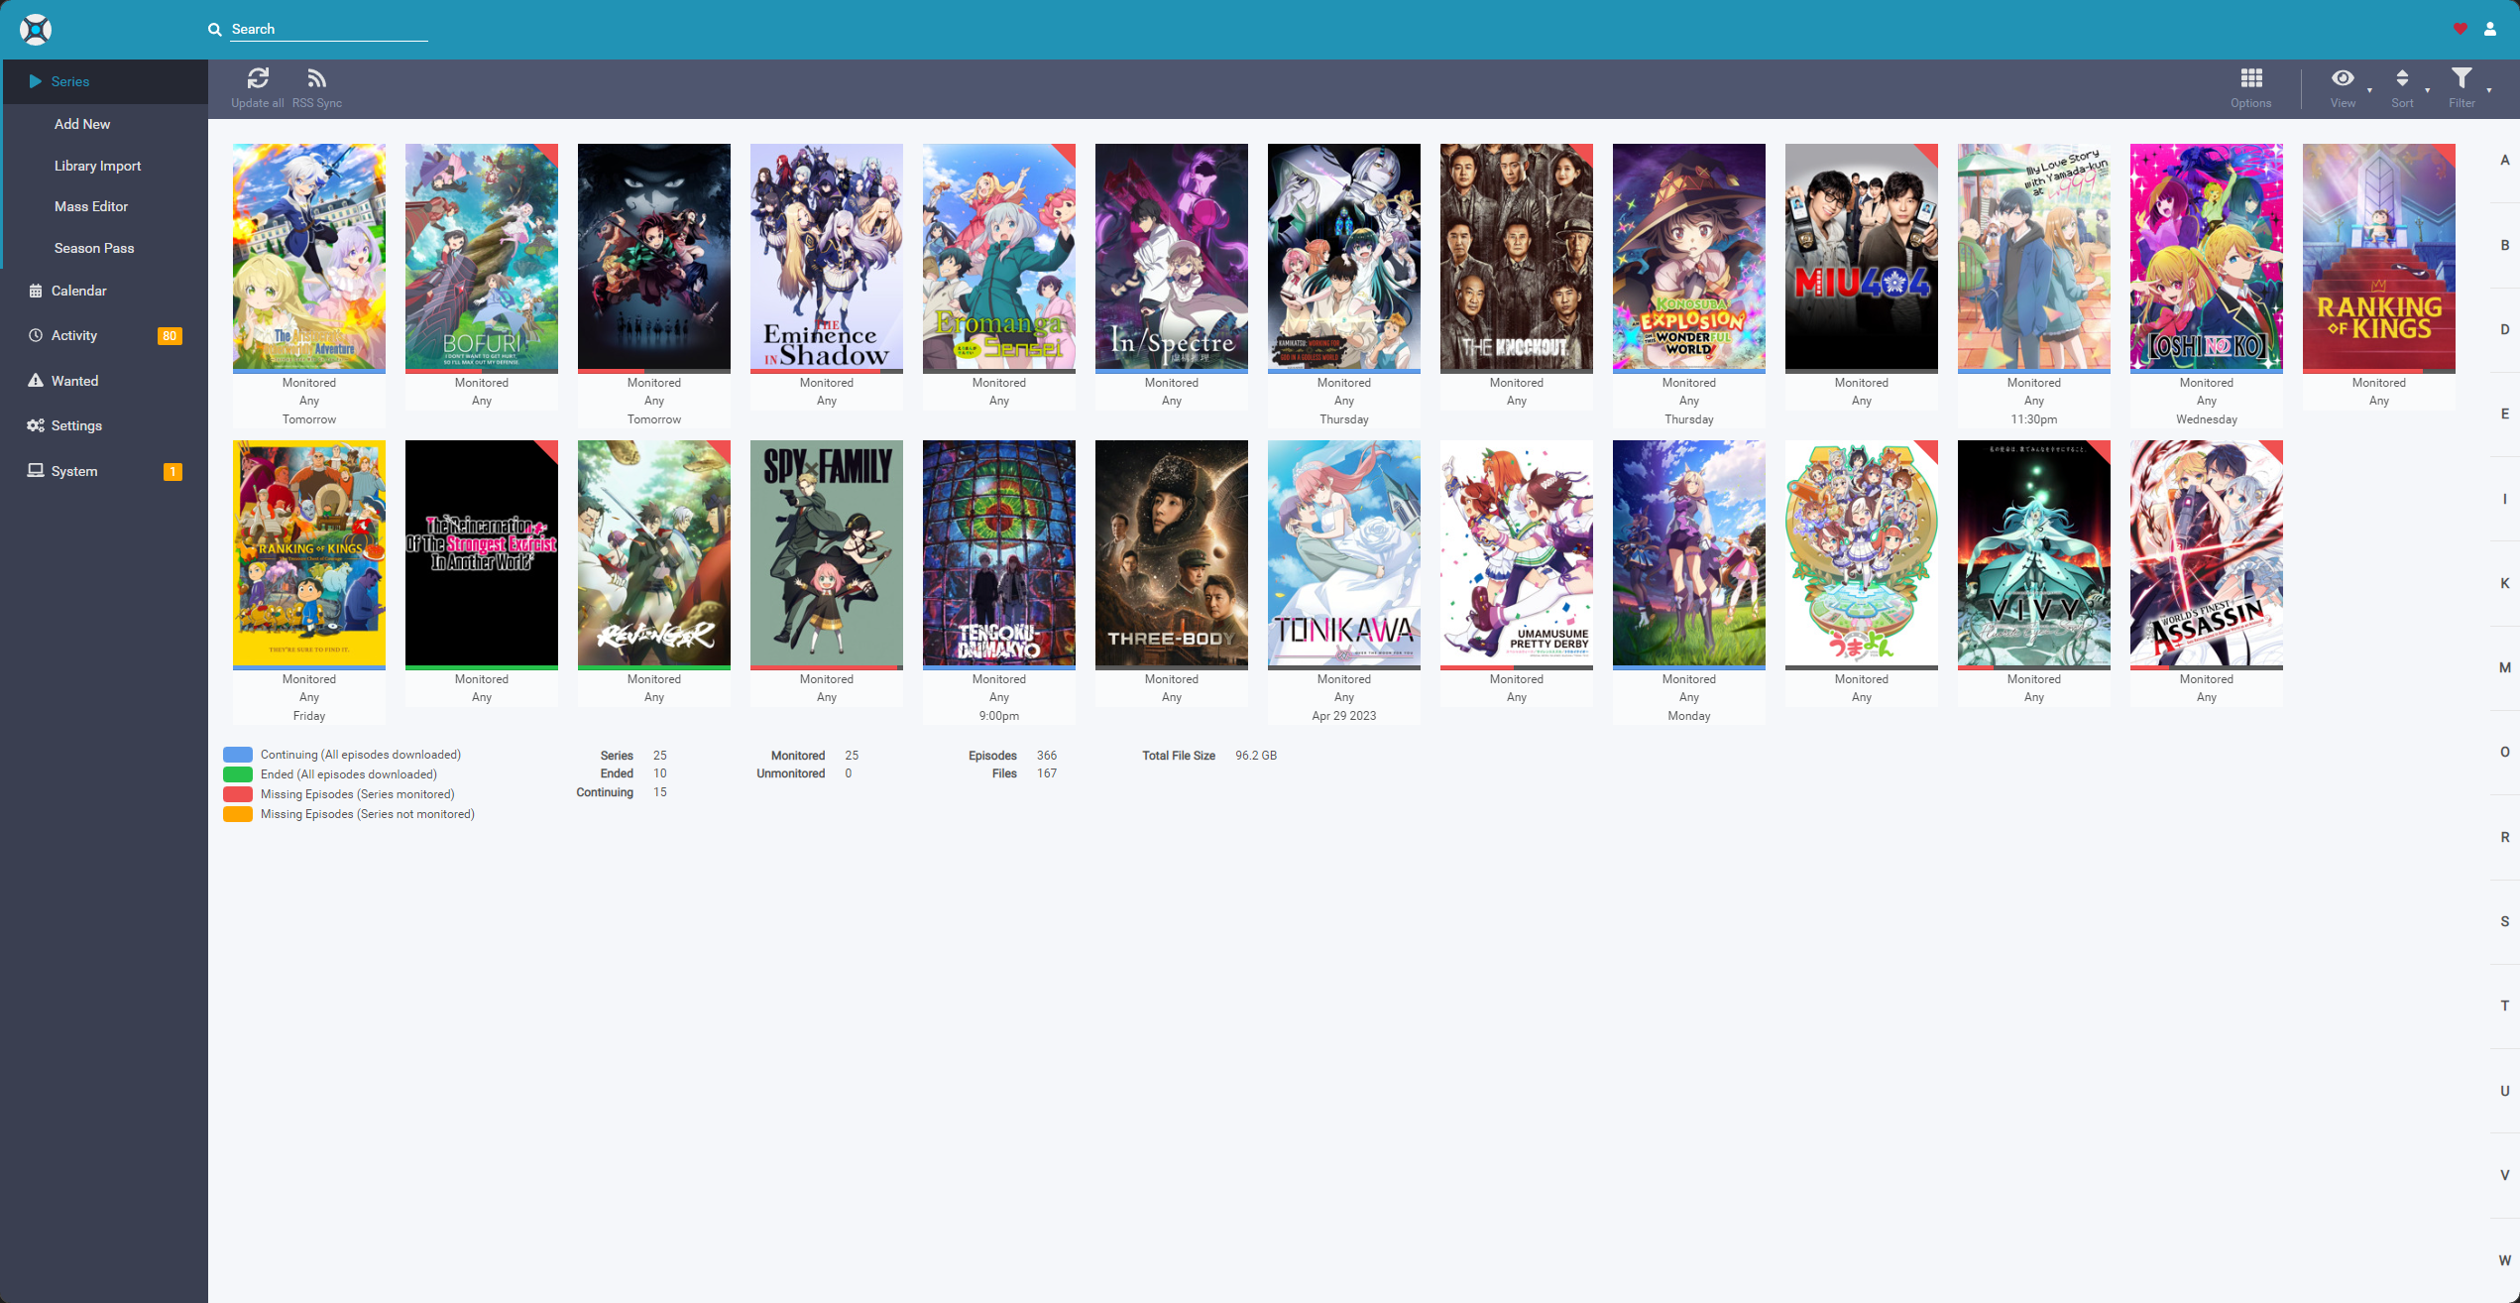The image size is (2520, 1303).
Task: Open the Series section
Action: click(104, 81)
